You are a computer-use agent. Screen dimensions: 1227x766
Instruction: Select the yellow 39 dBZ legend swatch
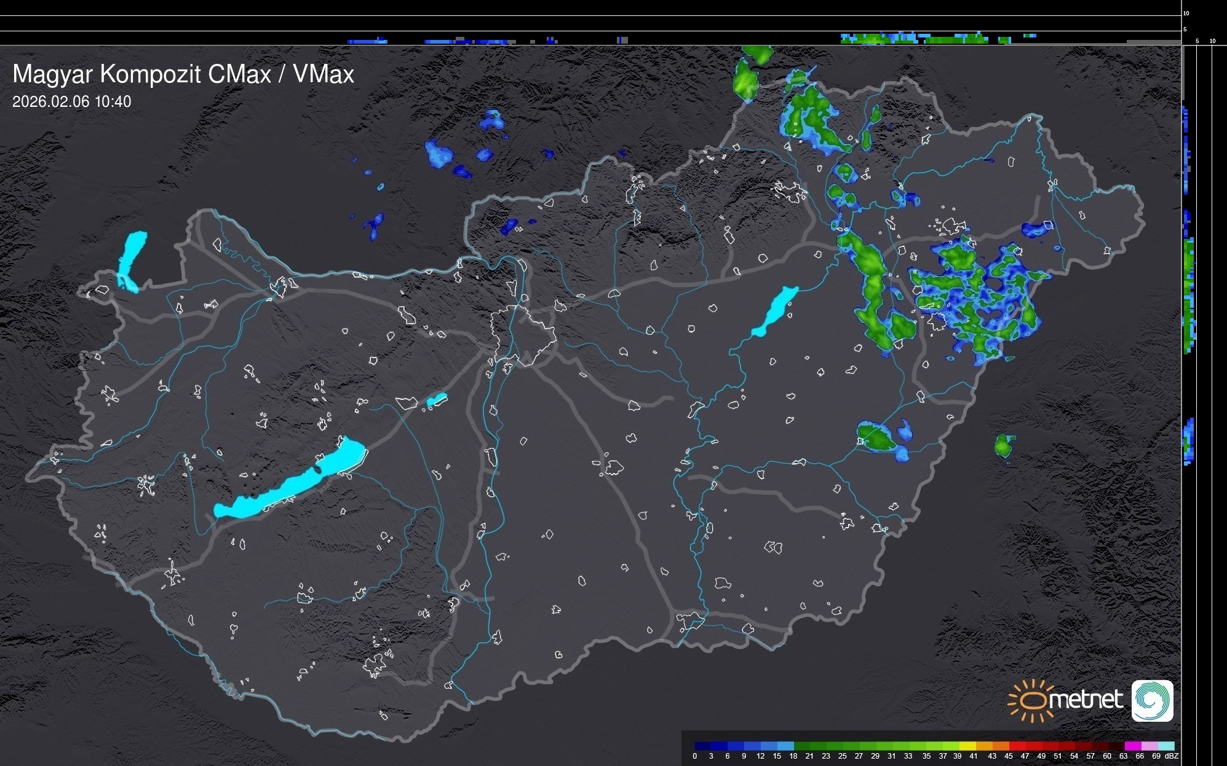[x=966, y=746]
